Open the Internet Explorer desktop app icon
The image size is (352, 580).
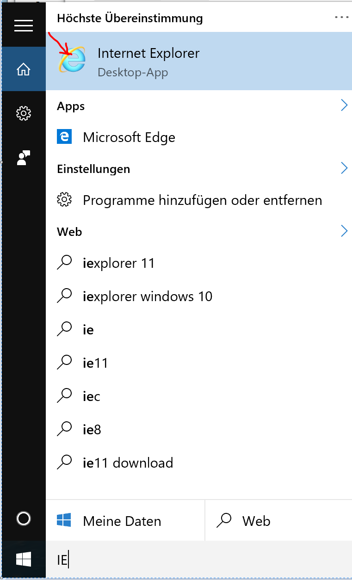tap(73, 61)
